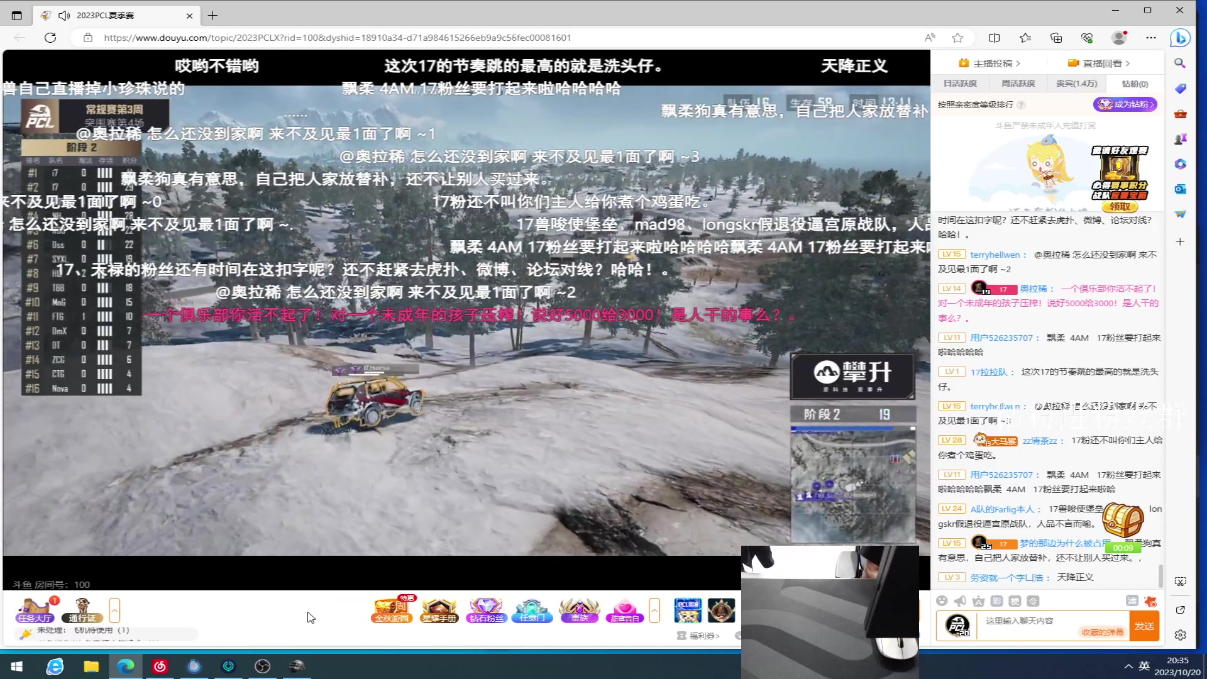Open NetEase Music from taskbar
The image size is (1207, 679).
point(160,666)
